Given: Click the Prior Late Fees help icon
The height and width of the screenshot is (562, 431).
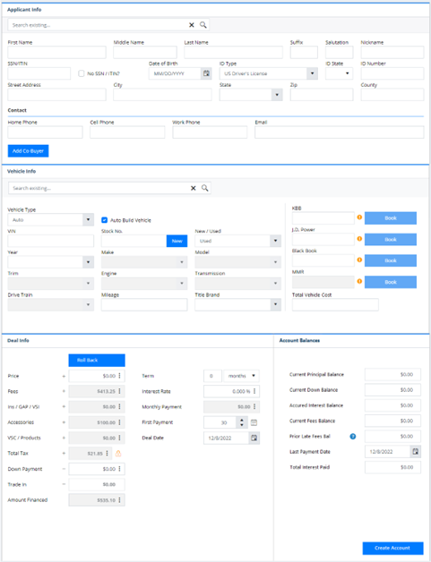Looking at the screenshot, I should [353, 436].
